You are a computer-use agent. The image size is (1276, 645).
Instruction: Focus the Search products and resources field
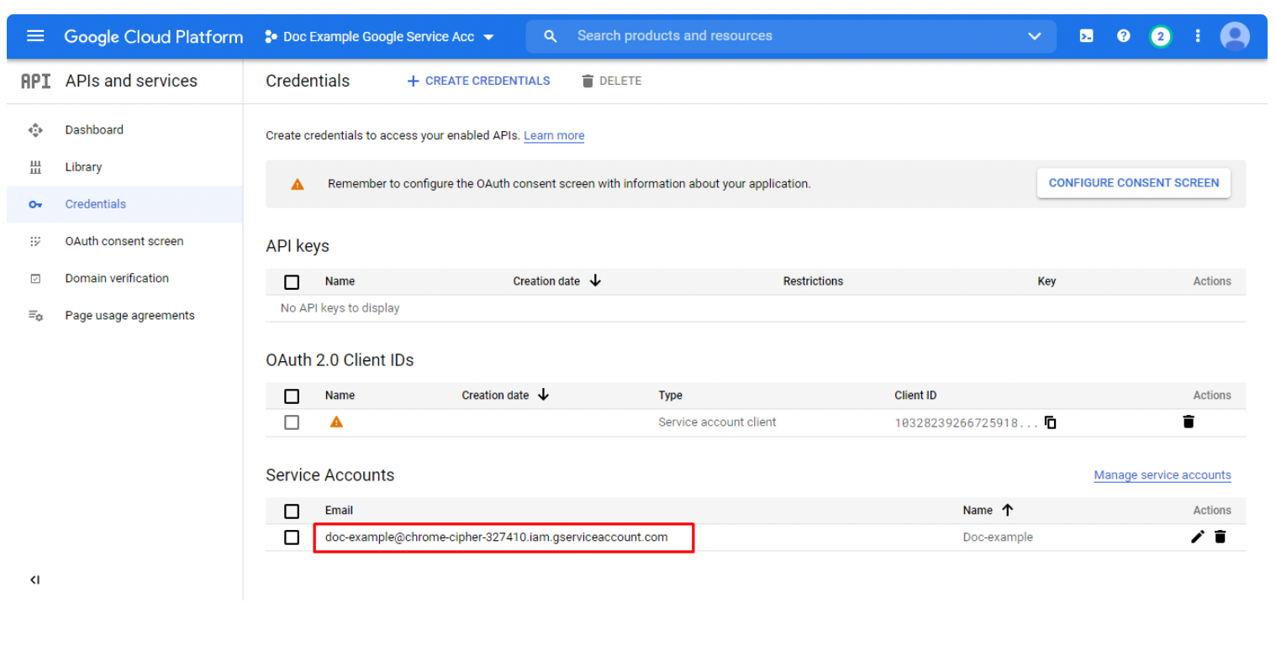click(790, 36)
